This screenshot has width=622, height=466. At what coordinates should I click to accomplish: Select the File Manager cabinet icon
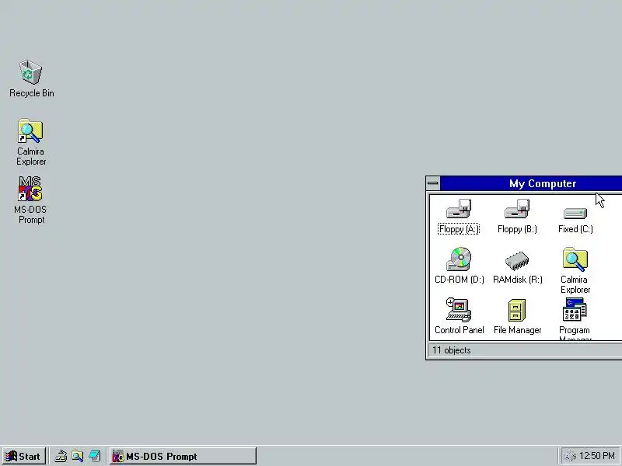pyautogui.click(x=517, y=310)
